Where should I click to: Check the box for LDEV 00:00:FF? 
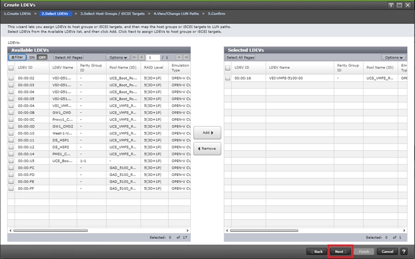(11, 189)
